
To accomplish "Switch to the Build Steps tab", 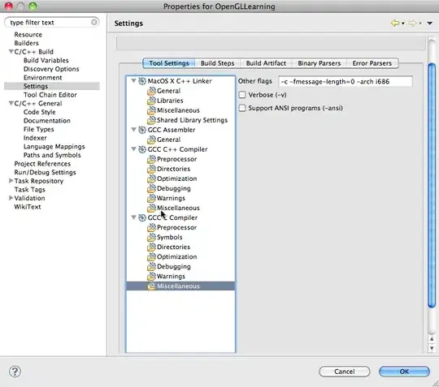I will pos(218,63).
